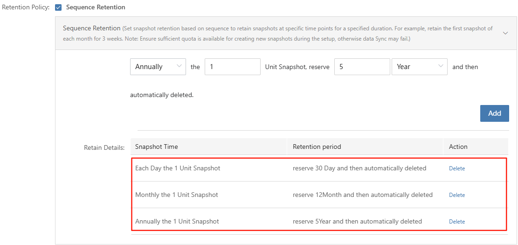Focus the reserve duration field containing 5
Image resolution: width=518 pixels, height=245 pixels.
pyautogui.click(x=362, y=67)
